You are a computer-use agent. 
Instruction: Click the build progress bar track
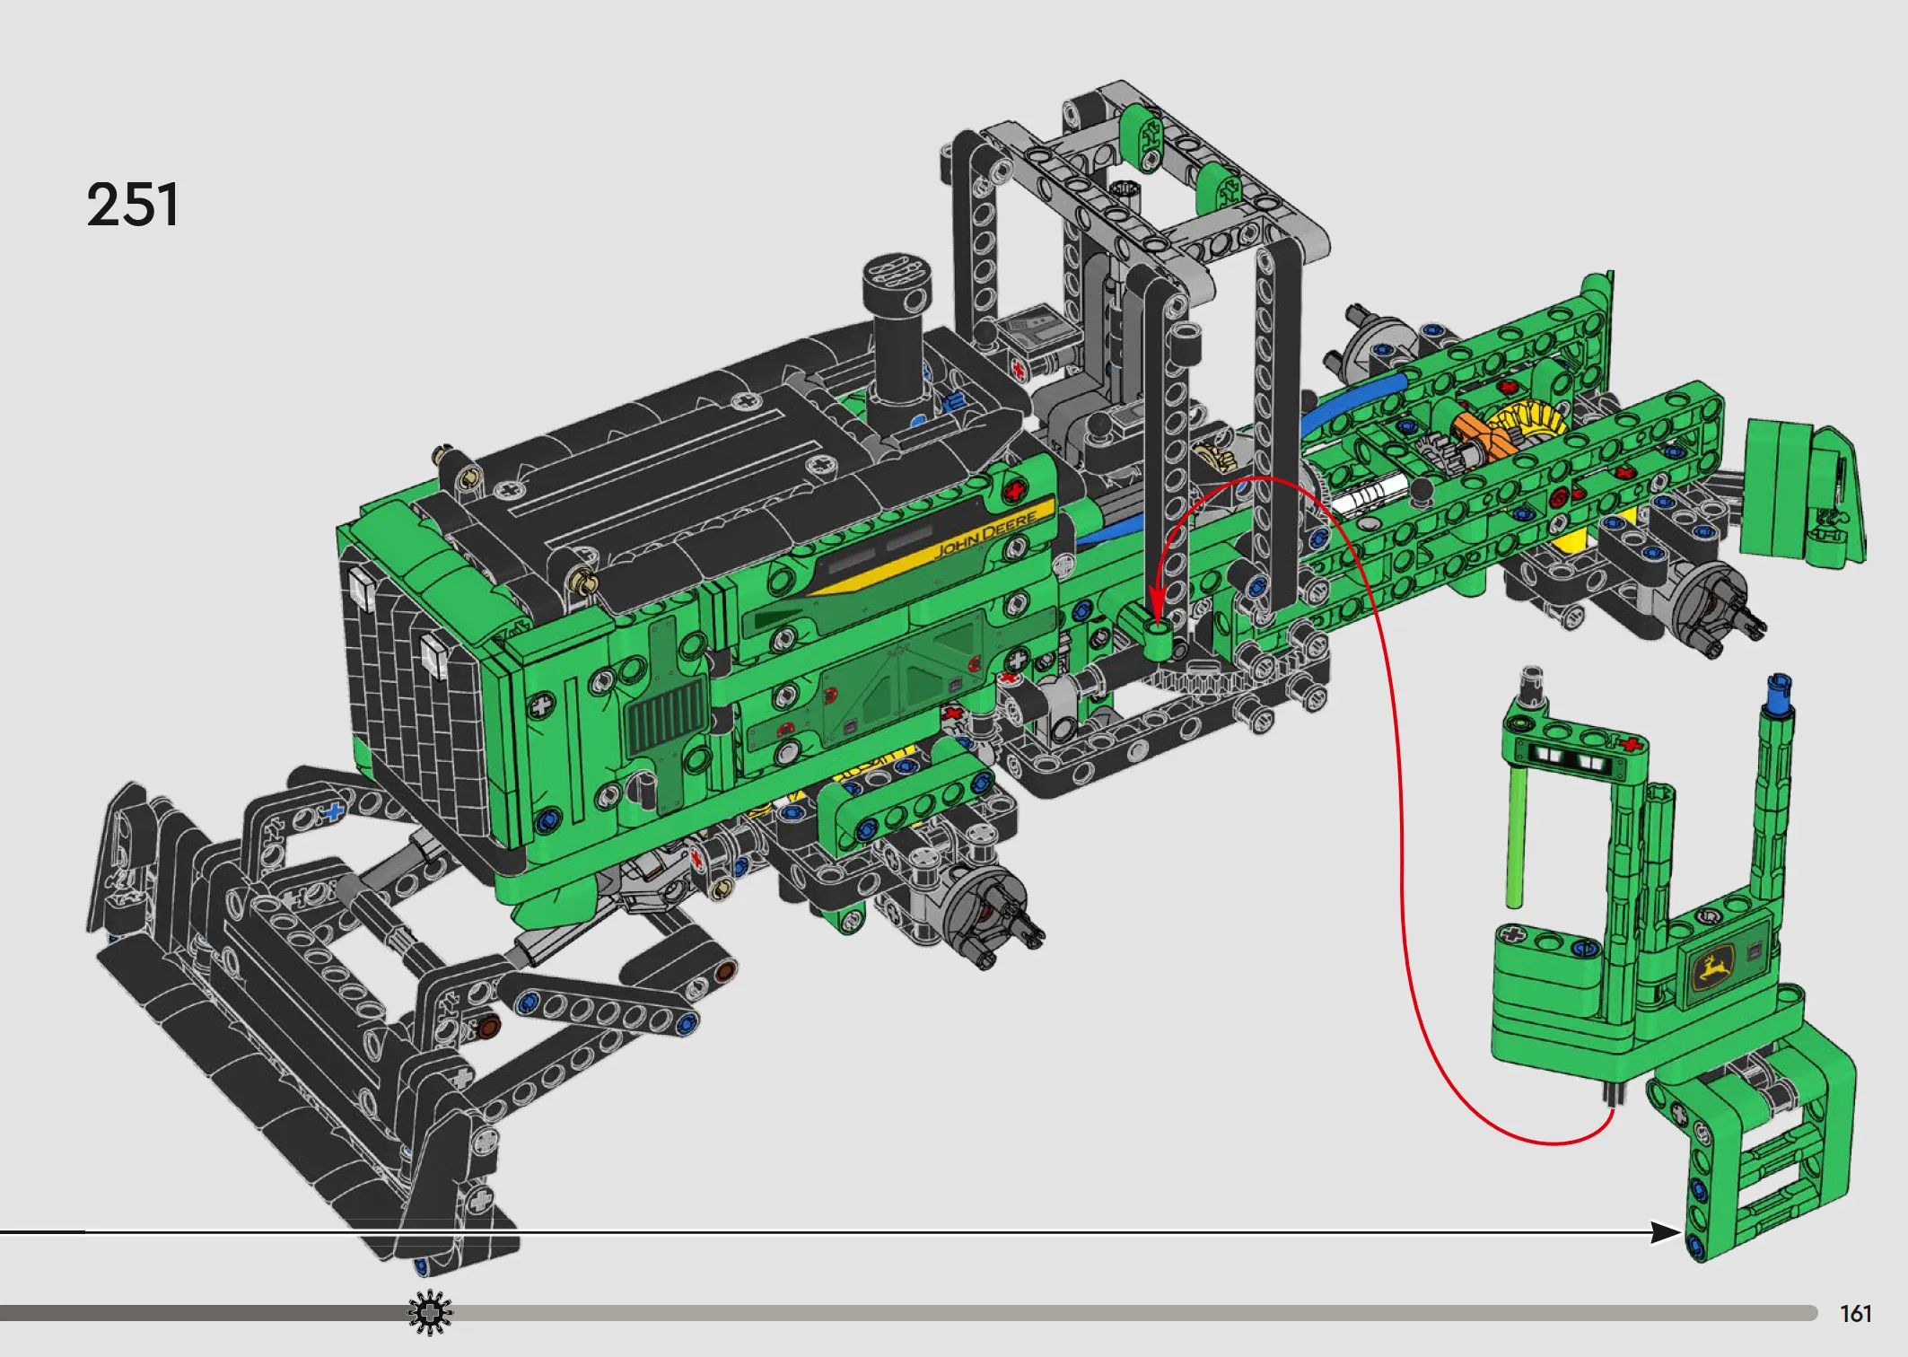tap(908, 1313)
